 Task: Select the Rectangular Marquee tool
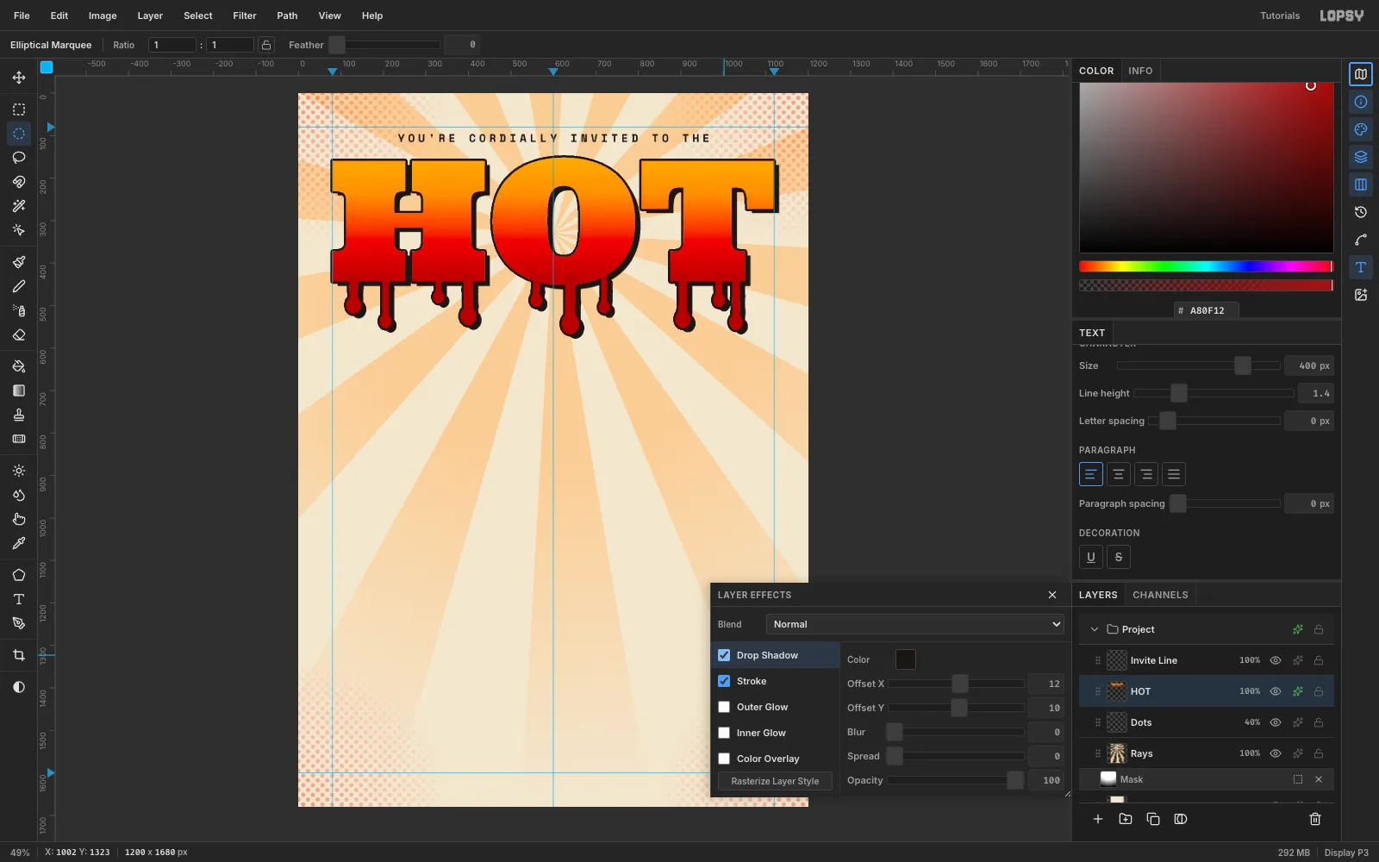tap(19, 109)
